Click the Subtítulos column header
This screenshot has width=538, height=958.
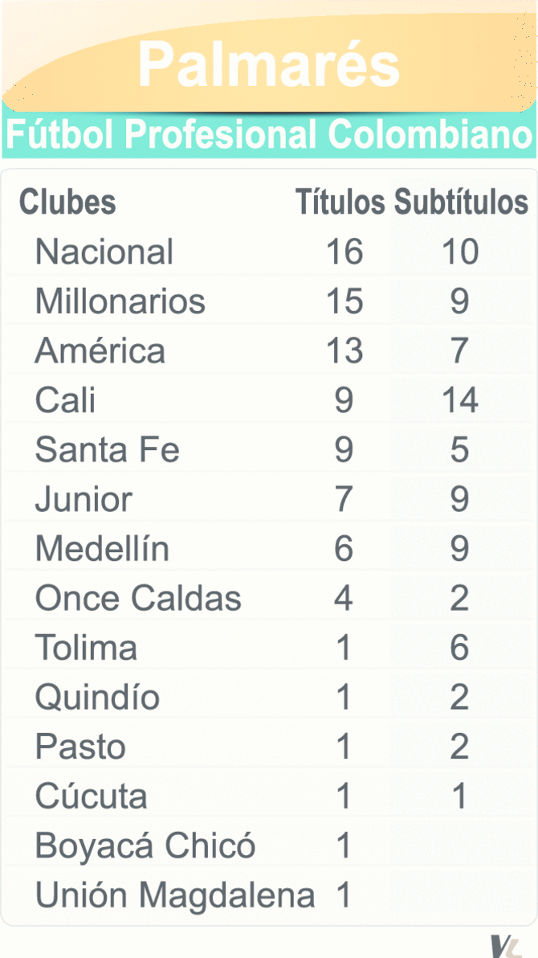[x=461, y=203]
